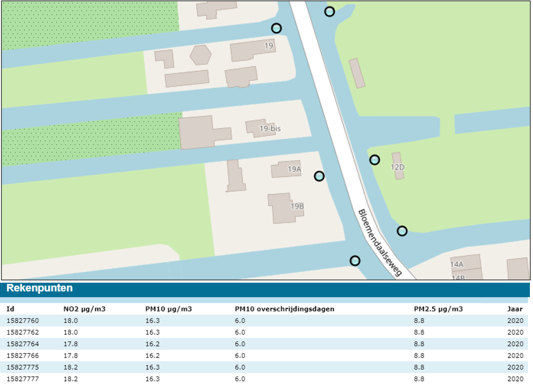Select the row Id 15827764
This screenshot has width=533, height=384.
(x=264, y=344)
